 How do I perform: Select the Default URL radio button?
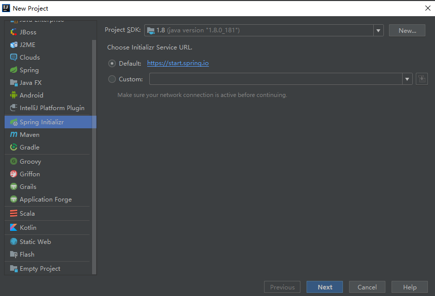[x=112, y=64]
